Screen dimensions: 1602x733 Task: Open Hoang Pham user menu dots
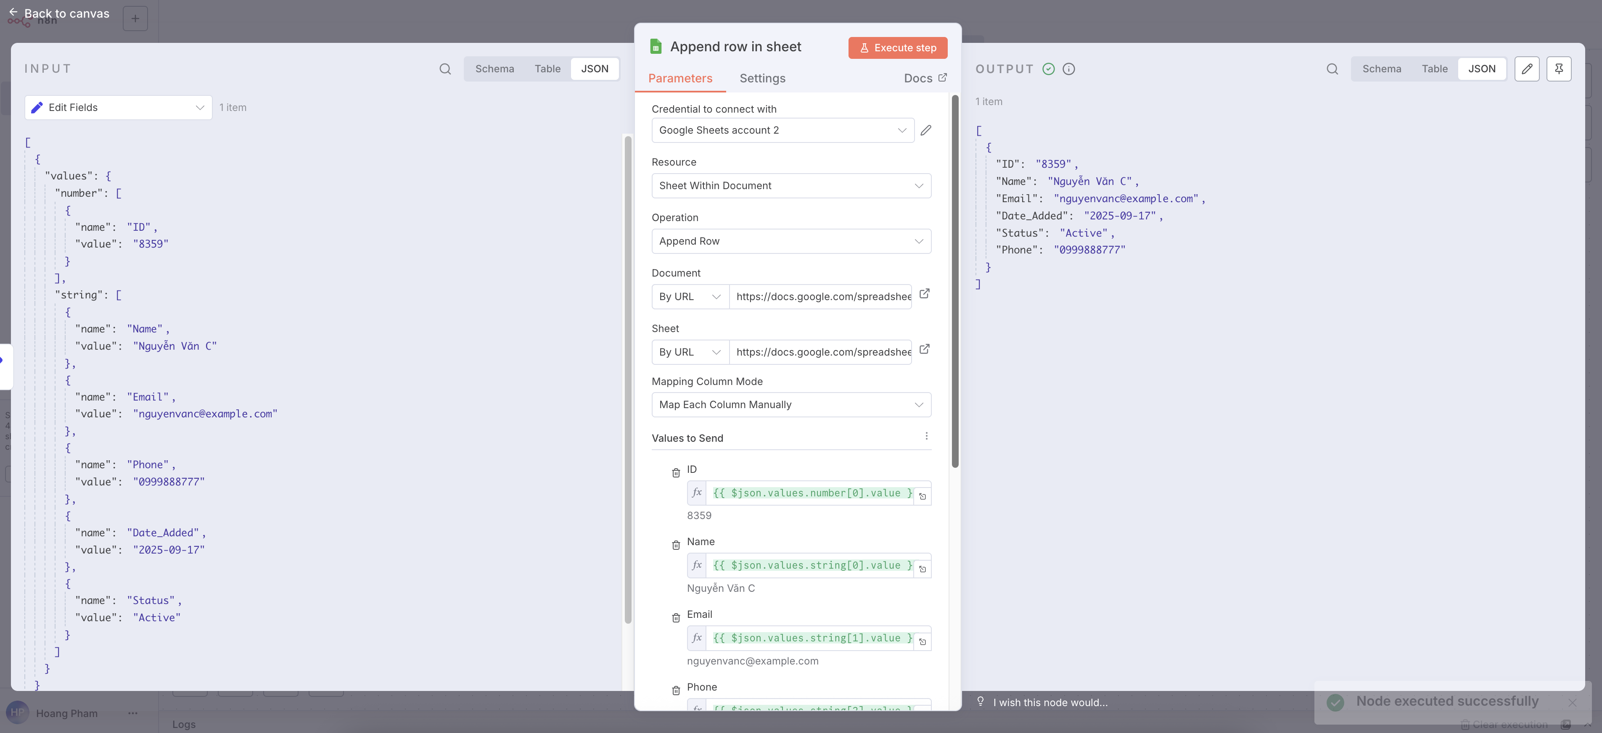(132, 713)
